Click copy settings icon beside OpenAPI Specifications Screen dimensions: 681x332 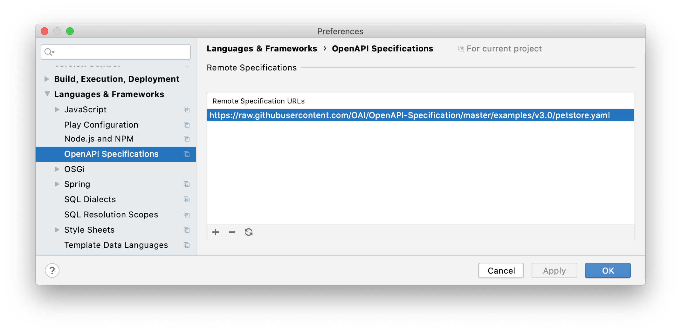[186, 154]
